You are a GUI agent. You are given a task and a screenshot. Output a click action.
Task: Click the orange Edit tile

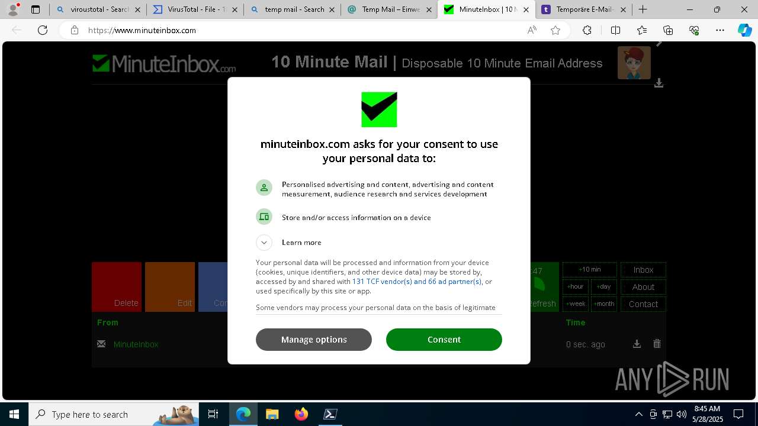(x=170, y=287)
